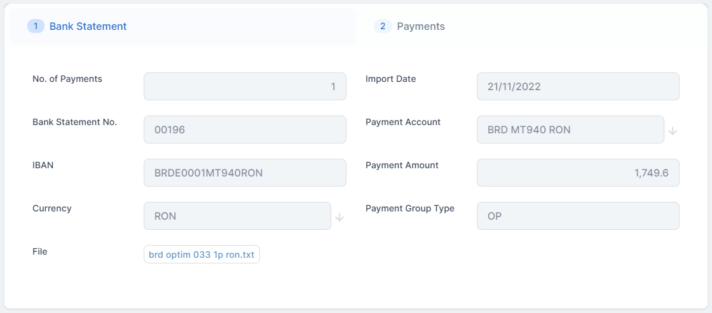The image size is (712, 313).
Task: Click the arrow icon beside Payment Account
Action: (x=673, y=131)
